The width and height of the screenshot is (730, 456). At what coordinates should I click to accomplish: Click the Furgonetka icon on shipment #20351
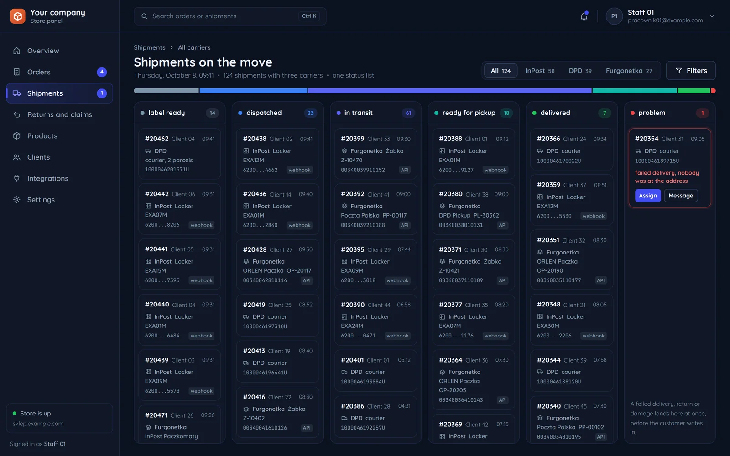540,252
